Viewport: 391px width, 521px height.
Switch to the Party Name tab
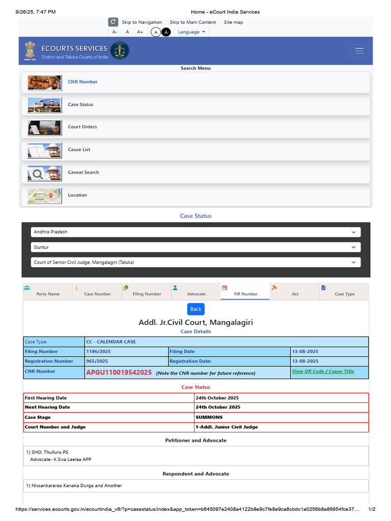point(48,291)
